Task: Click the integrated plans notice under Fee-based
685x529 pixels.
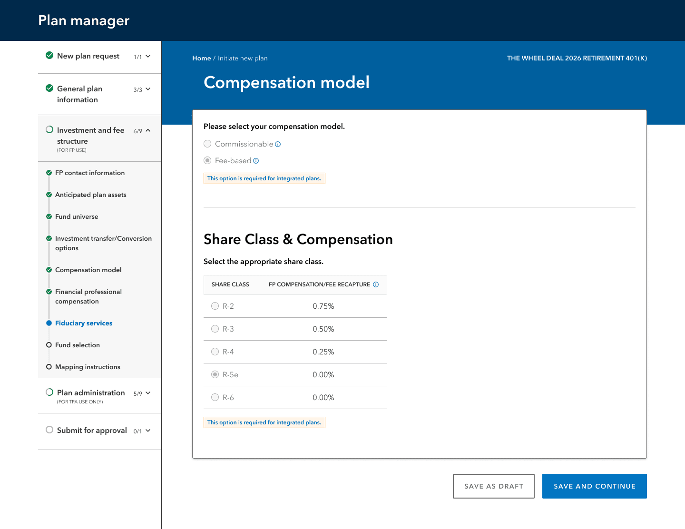Action: click(x=264, y=178)
